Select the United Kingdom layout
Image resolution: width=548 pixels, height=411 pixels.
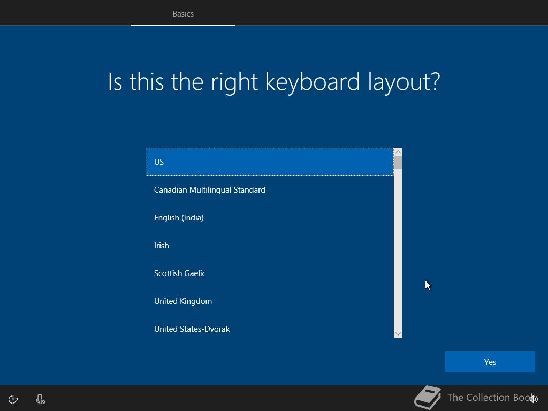tap(270, 301)
